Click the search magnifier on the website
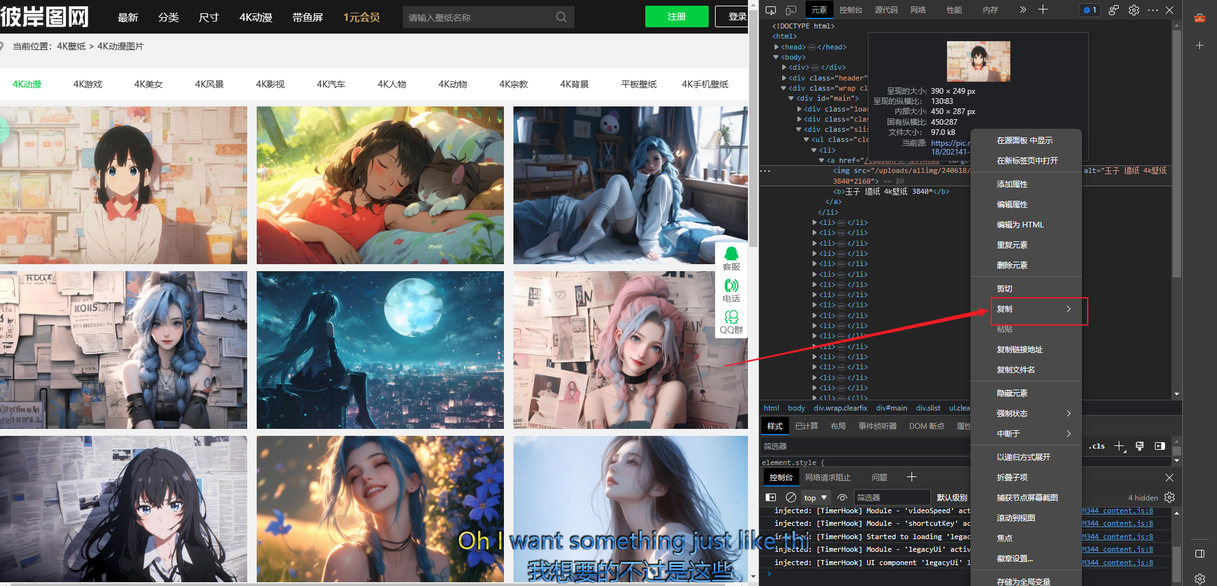 tap(561, 17)
